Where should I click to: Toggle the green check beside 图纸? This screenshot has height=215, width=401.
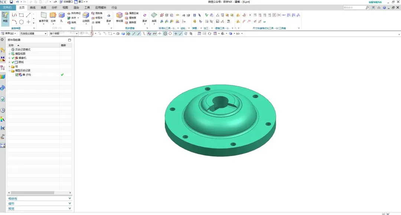click(x=13, y=62)
